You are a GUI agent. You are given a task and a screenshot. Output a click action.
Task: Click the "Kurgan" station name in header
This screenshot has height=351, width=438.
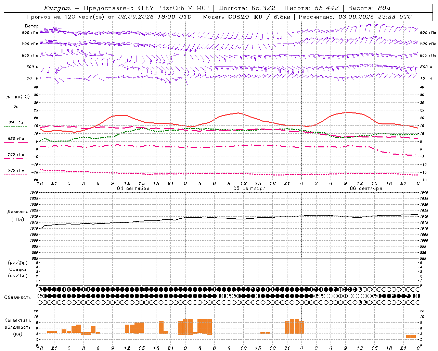click(x=57, y=8)
